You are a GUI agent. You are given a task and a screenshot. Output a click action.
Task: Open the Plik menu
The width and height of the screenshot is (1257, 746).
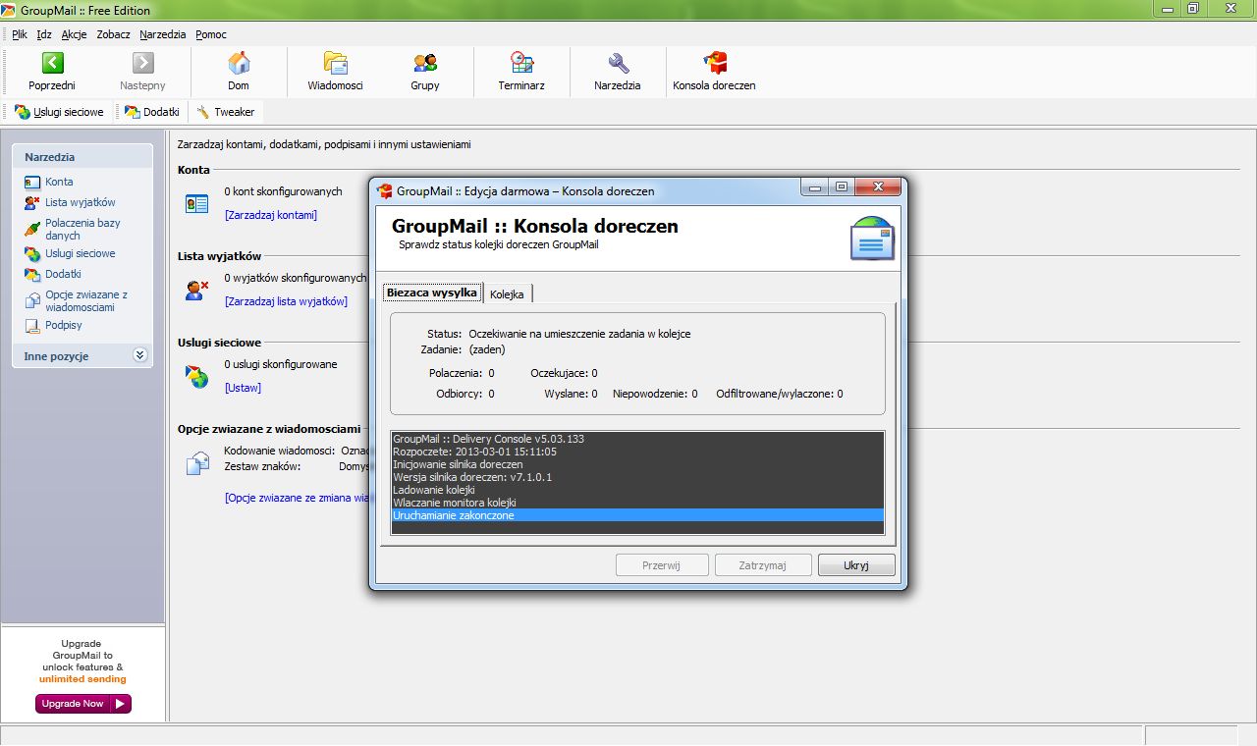[x=20, y=34]
